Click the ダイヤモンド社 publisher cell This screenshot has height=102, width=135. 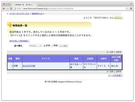point(90,66)
